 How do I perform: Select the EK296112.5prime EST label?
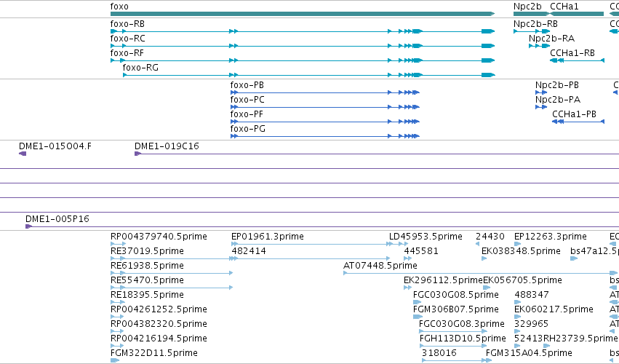coord(443,280)
